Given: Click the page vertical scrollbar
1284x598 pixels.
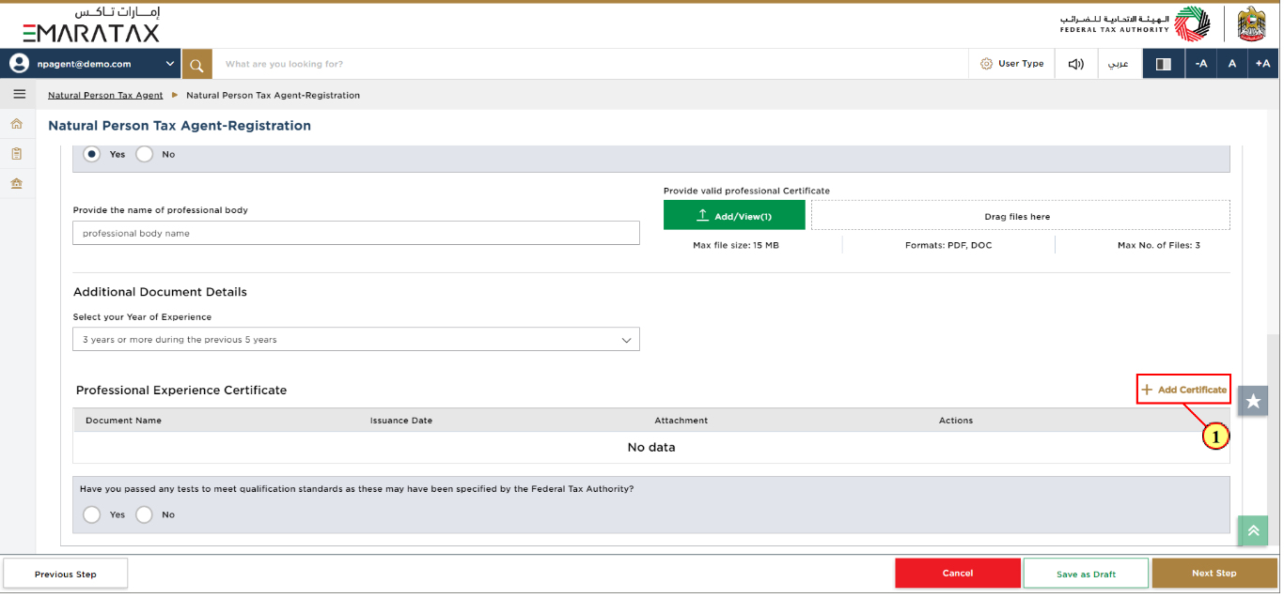Looking at the screenshot, I should click(1274, 441).
